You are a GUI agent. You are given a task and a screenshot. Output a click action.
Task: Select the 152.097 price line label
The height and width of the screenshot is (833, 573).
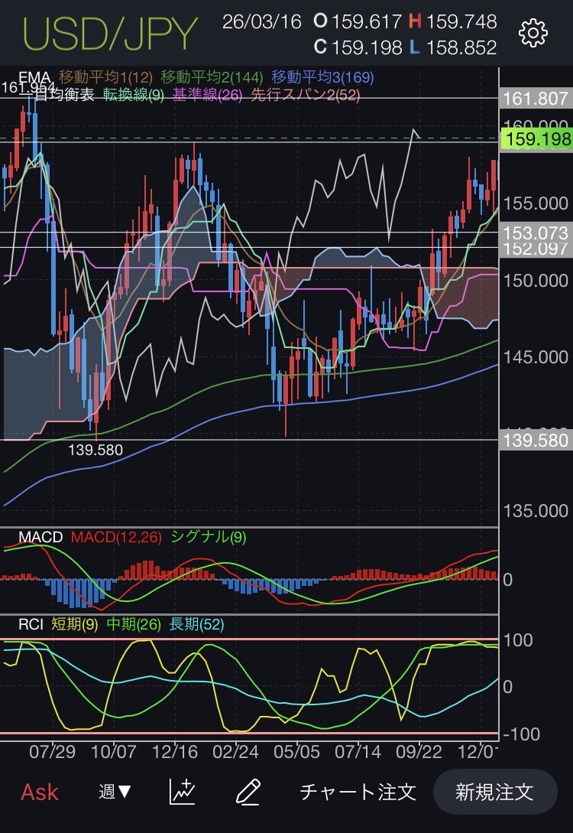(x=536, y=248)
